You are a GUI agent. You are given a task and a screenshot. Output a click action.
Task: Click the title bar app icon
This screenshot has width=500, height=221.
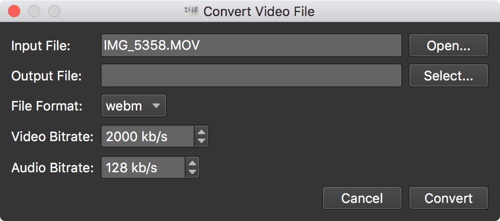192,11
